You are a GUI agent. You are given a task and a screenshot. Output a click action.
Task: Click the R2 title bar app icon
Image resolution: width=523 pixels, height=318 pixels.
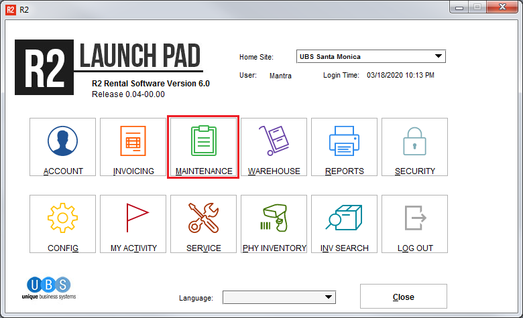[11, 9]
